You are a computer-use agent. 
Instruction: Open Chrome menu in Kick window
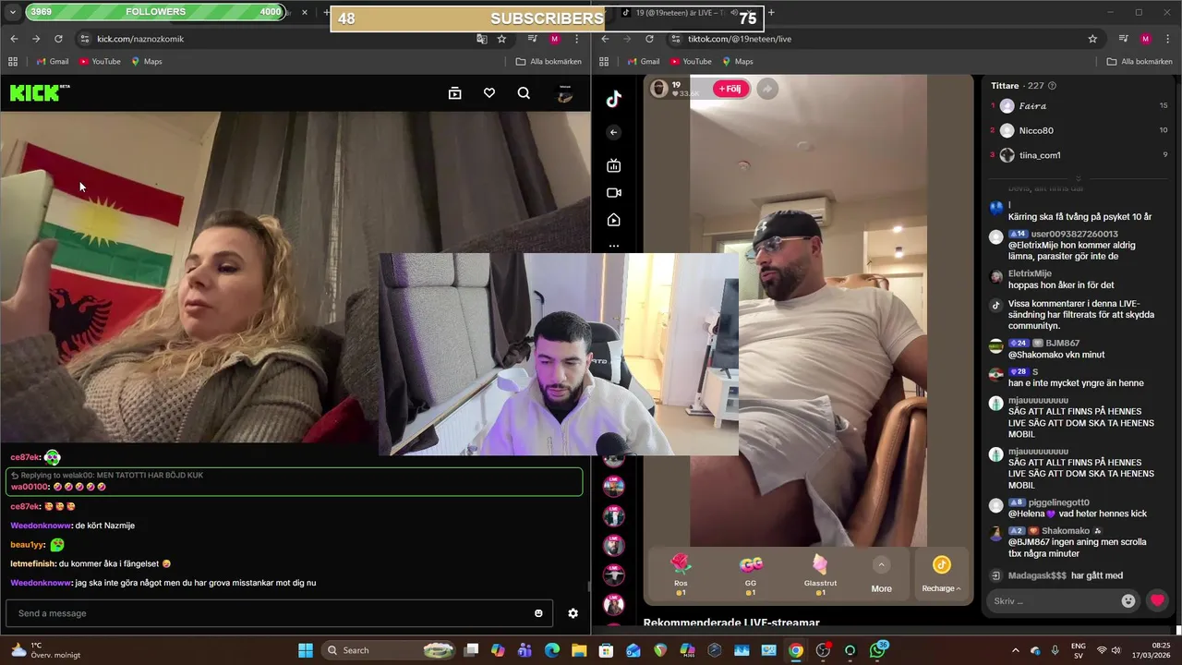click(x=577, y=39)
